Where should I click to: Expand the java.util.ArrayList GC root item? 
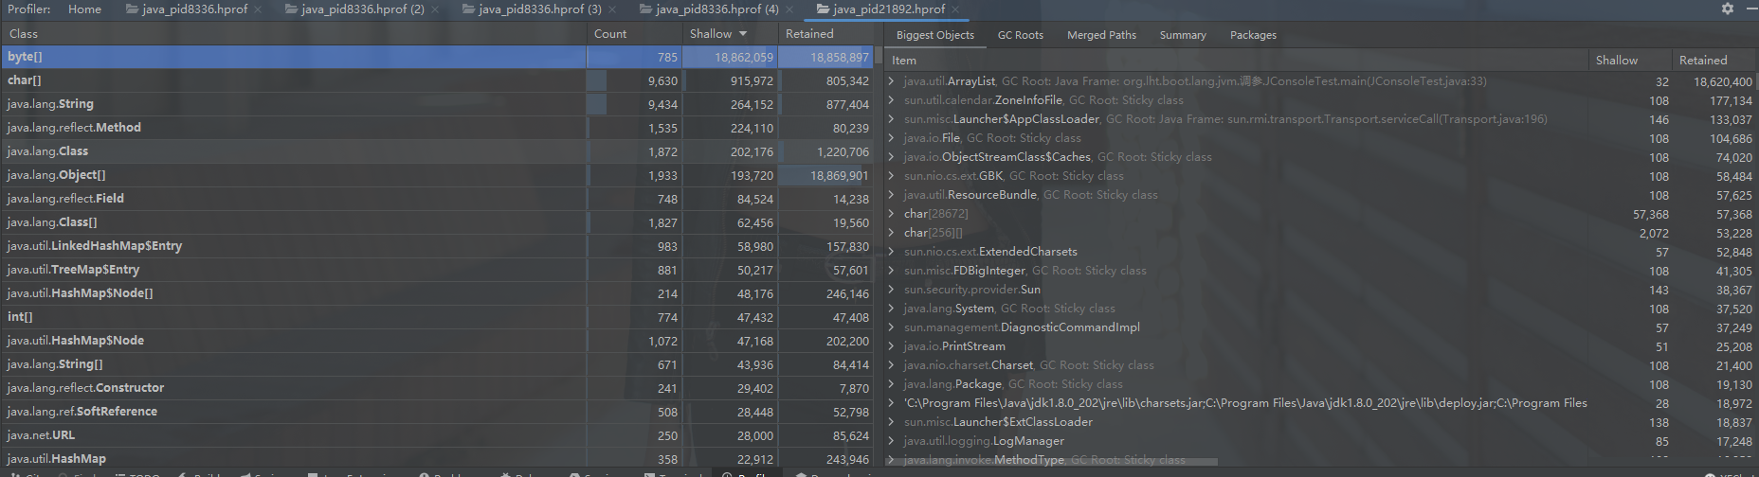coord(892,81)
